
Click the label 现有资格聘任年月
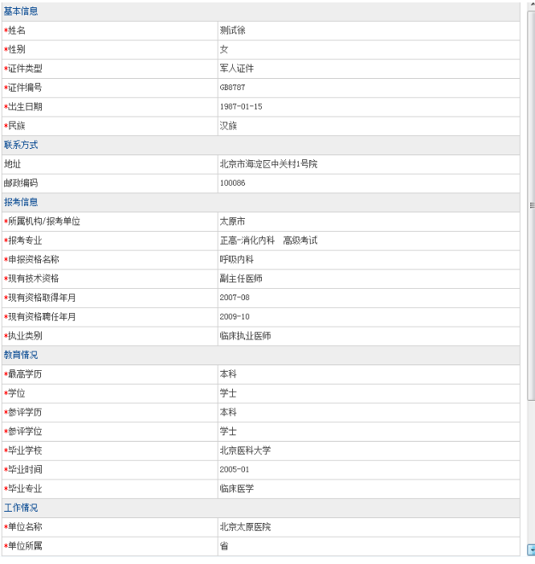(42, 317)
